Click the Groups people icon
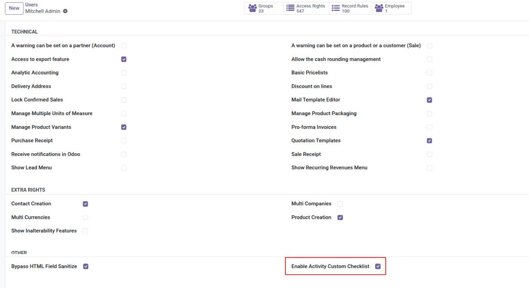 [253, 8]
